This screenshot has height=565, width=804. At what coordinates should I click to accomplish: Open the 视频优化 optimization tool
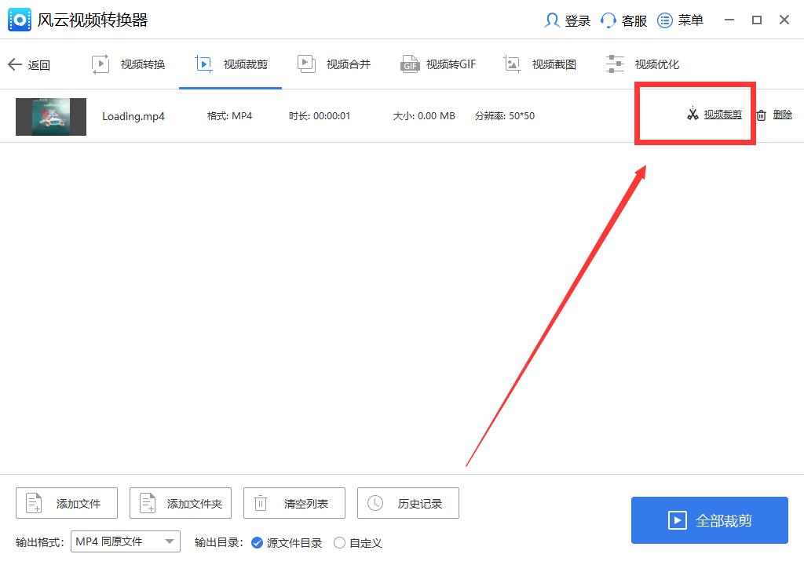point(641,64)
